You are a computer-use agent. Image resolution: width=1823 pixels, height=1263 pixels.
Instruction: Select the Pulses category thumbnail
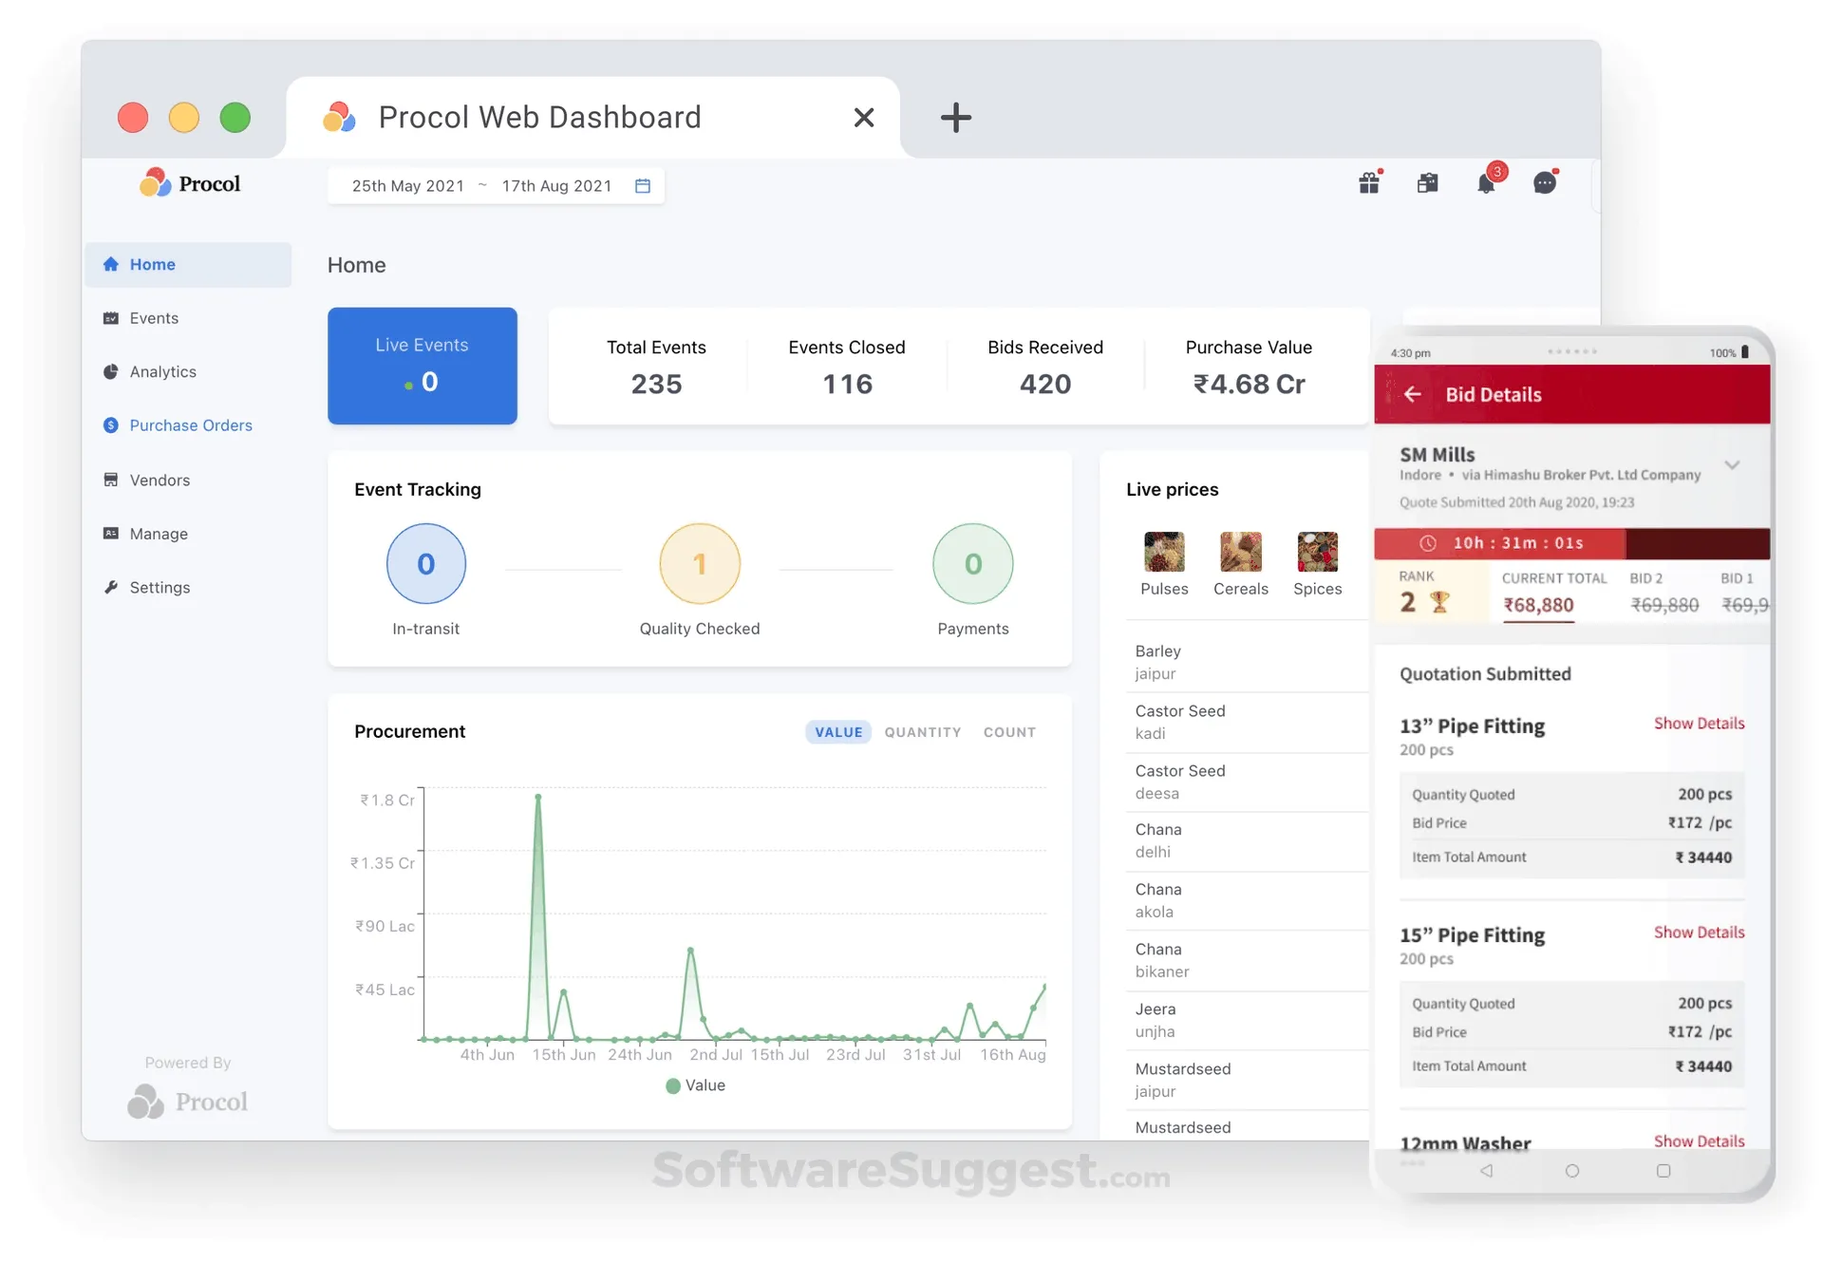click(1164, 552)
